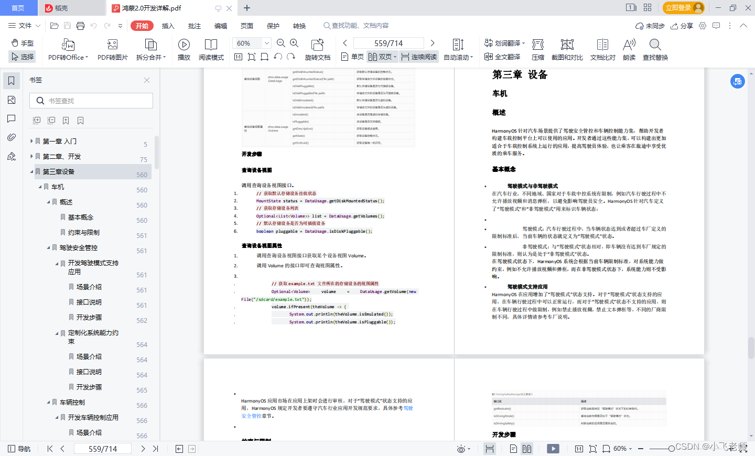Click the 全文翻译 full-text translation button
The width and height of the screenshot is (755, 456).
tap(502, 57)
